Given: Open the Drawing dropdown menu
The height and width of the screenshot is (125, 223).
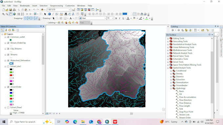Looking at the screenshot, I should pyautogui.click(x=47, y=18).
